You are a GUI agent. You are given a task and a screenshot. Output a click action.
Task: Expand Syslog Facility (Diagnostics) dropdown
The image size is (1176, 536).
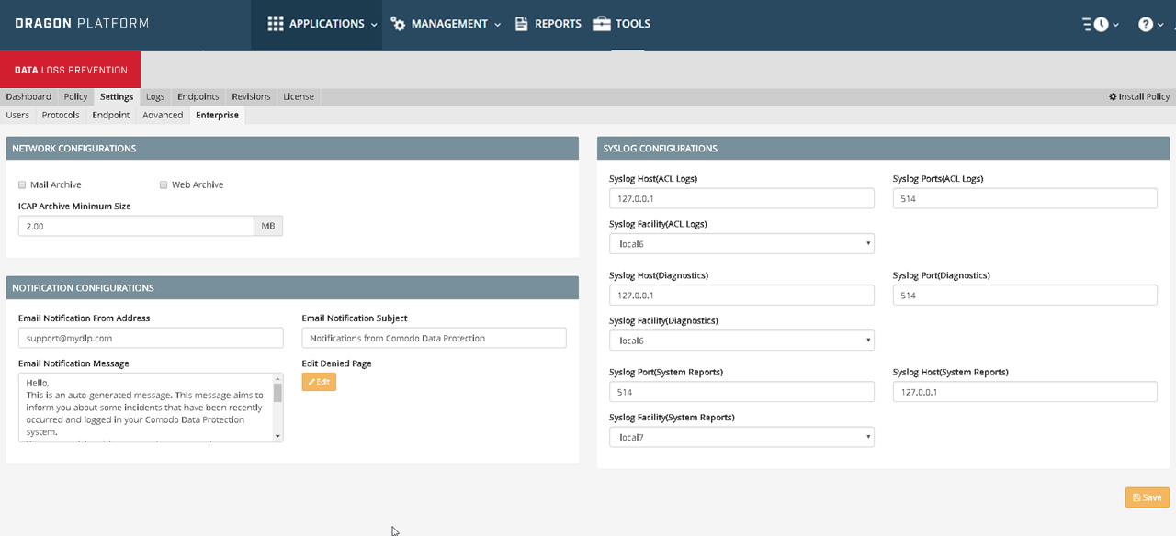[741, 341]
